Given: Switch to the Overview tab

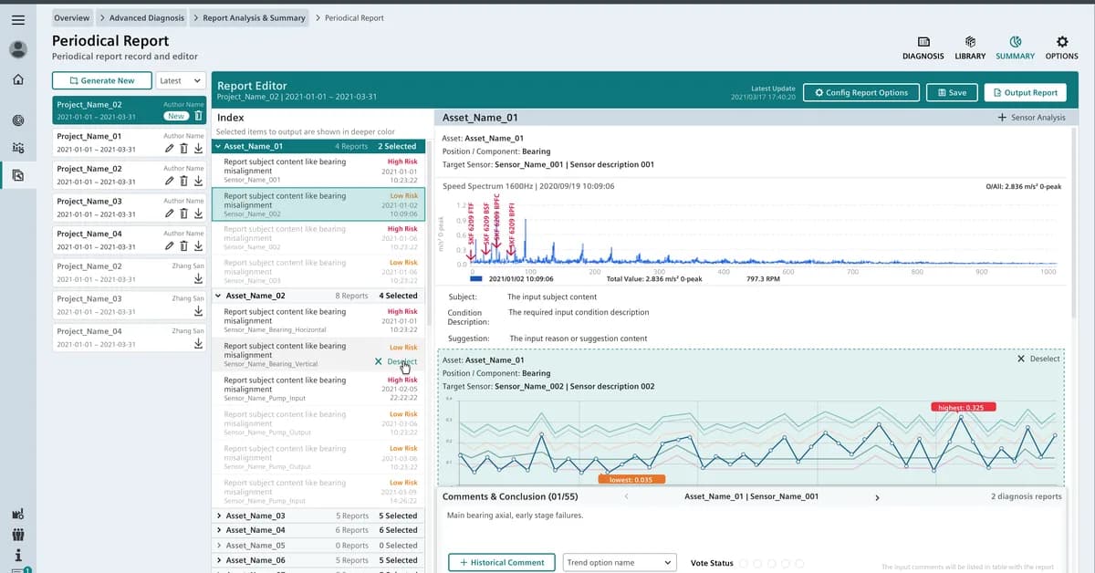Looking at the screenshot, I should [72, 16].
